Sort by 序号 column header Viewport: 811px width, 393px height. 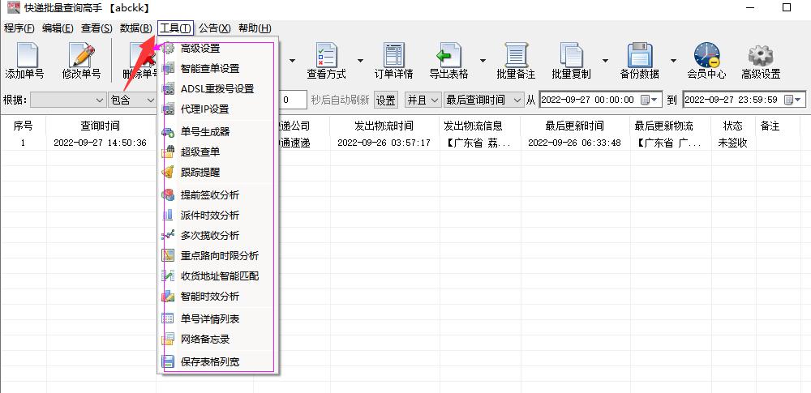(23, 126)
